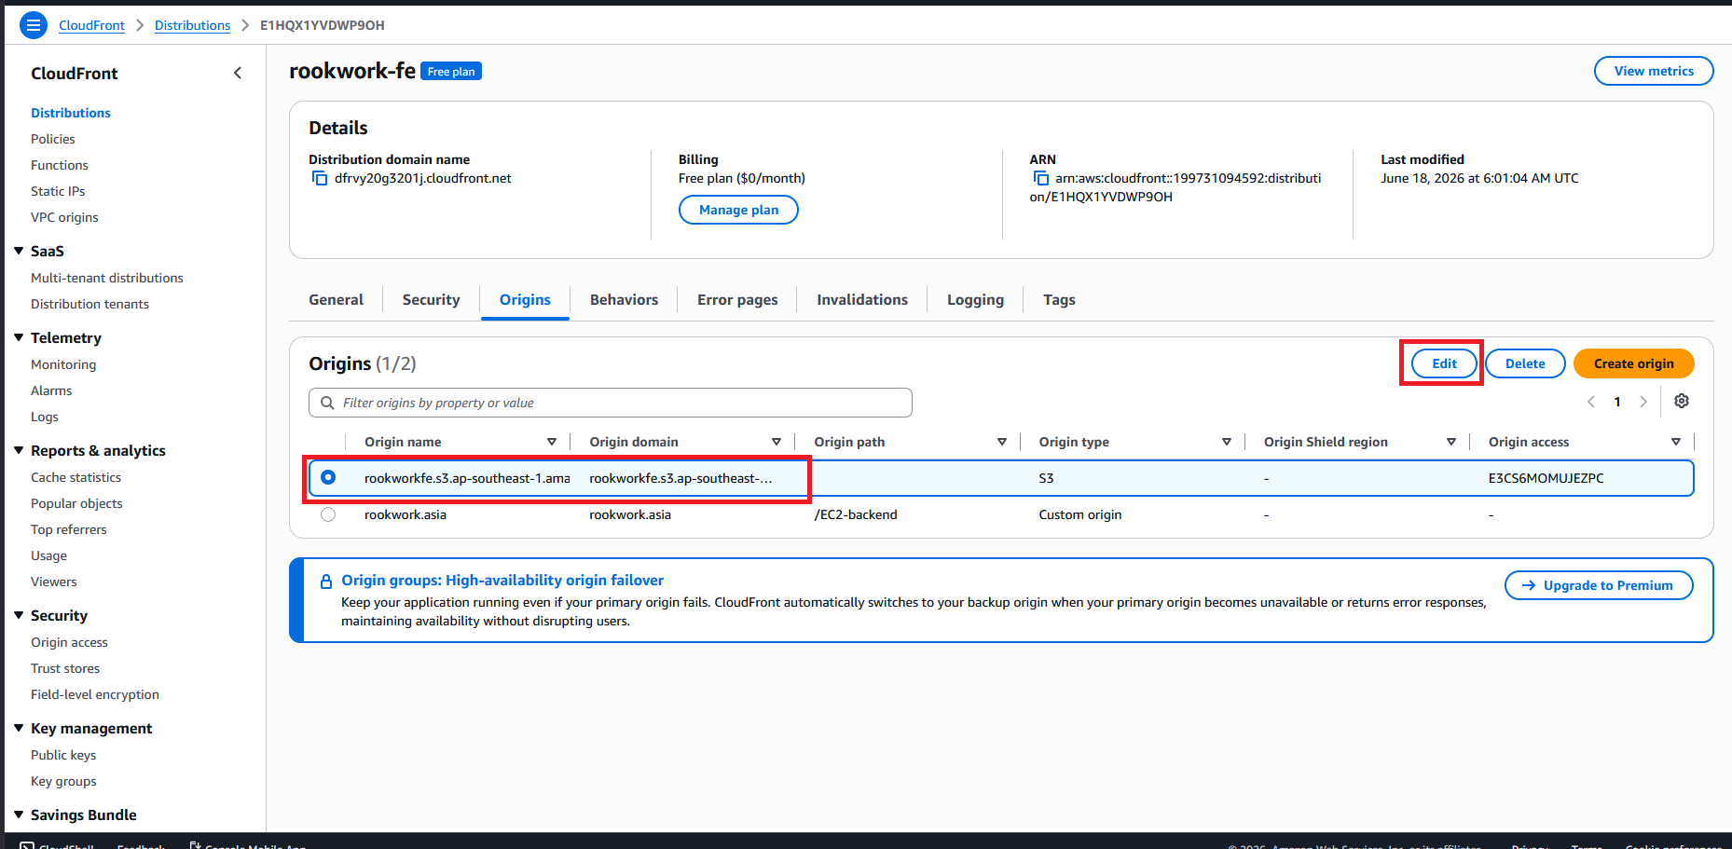Open Key groups link
1732x849 pixels.
tap(63, 781)
